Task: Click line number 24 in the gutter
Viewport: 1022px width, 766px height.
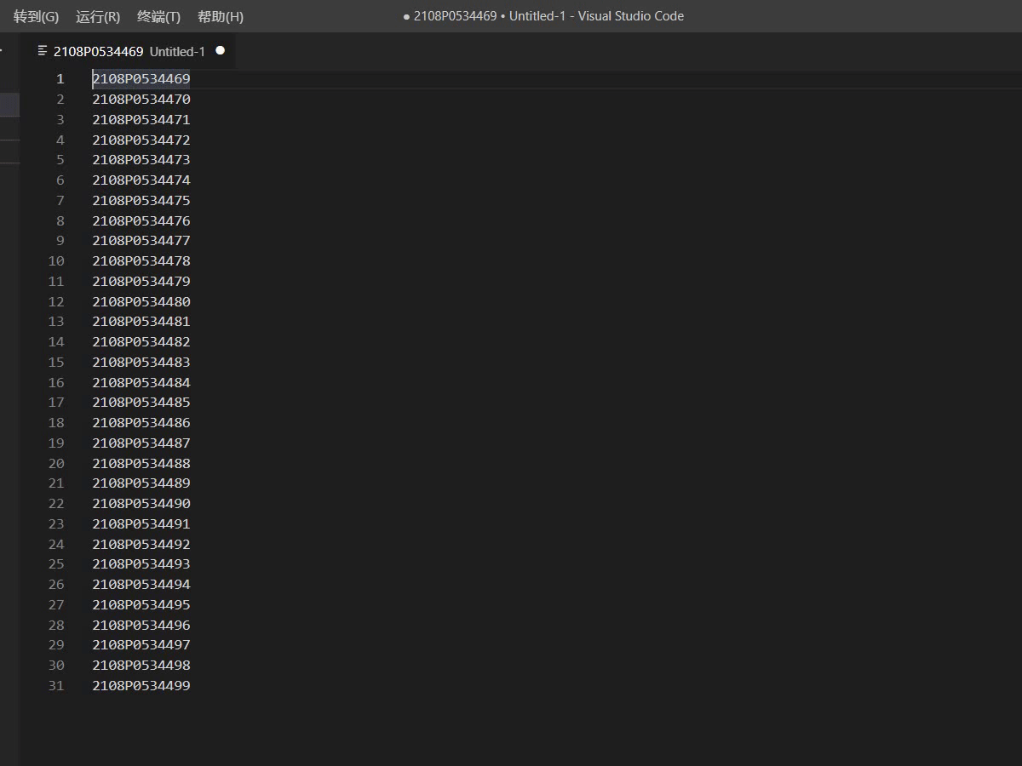Action: pyautogui.click(x=56, y=545)
